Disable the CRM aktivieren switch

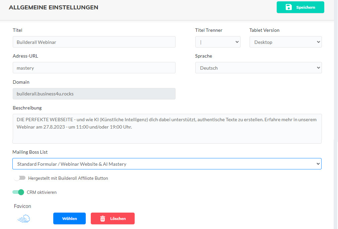(18, 192)
